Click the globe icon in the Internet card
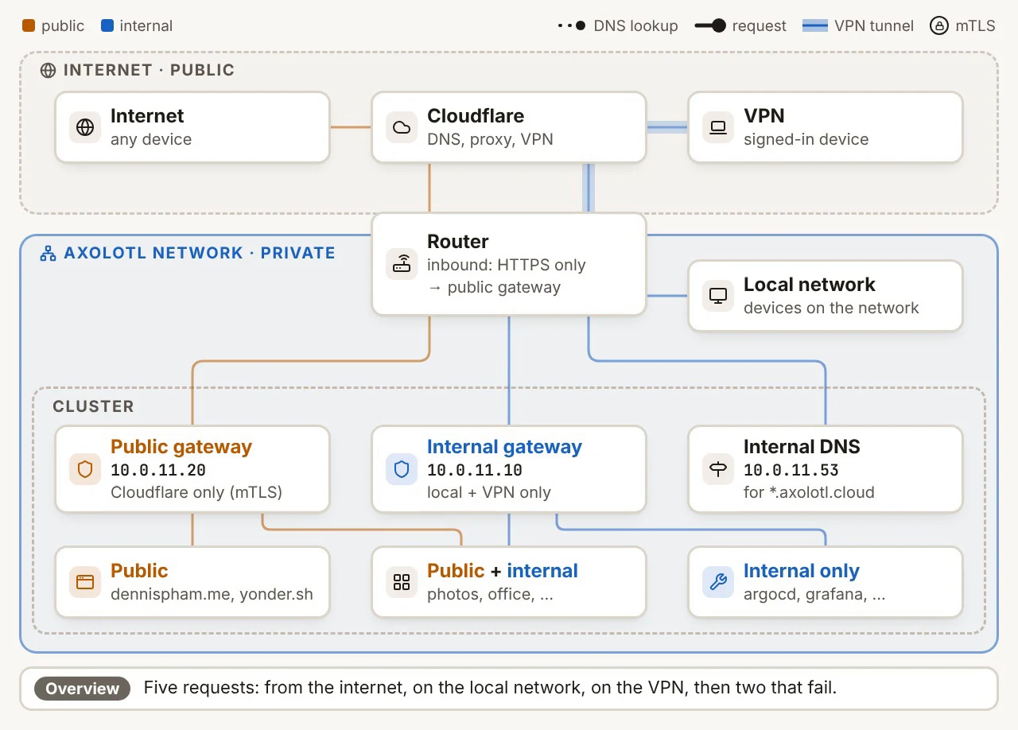 click(85, 127)
